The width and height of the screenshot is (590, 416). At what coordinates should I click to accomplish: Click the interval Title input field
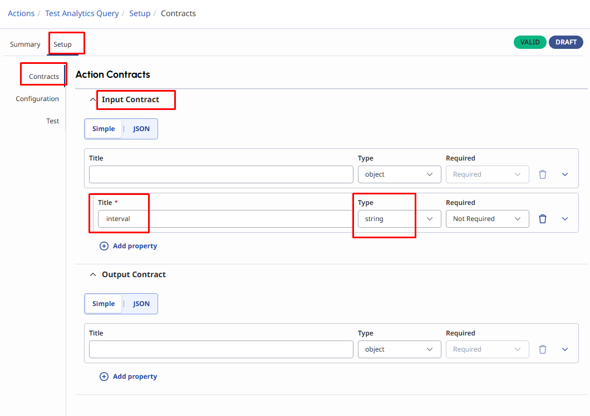(x=225, y=219)
